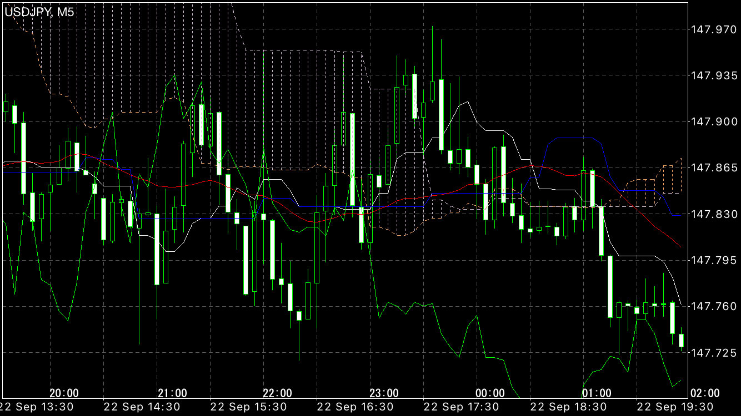741x416 pixels.
Task: Click the 147.865 price scale label
Action: (712, 168)
